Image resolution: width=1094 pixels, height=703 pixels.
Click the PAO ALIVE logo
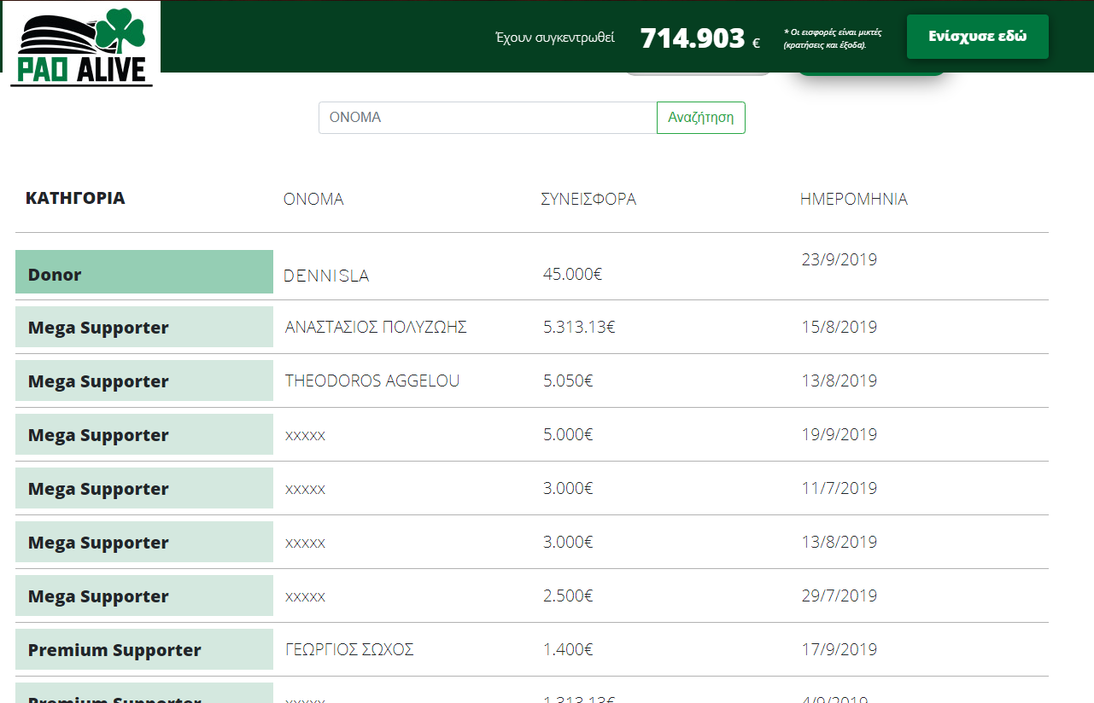(80, 44)
